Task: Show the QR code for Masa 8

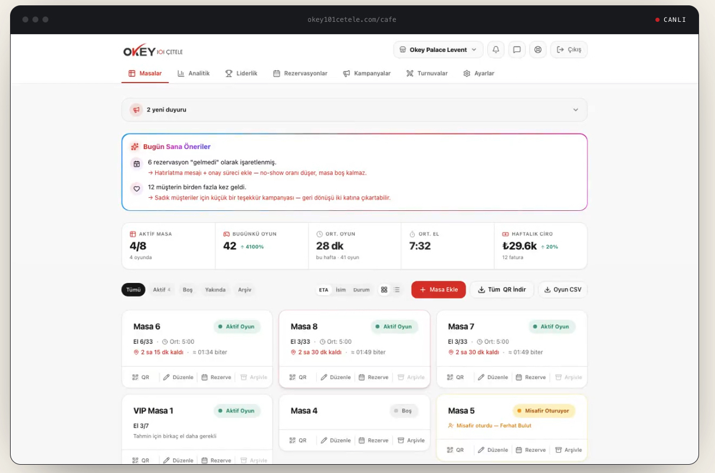Action: tap(298, 377)
